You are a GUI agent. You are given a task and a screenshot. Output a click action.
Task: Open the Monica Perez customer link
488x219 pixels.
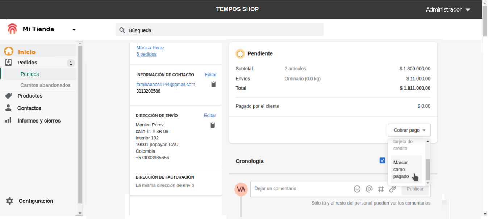(150, 48)
